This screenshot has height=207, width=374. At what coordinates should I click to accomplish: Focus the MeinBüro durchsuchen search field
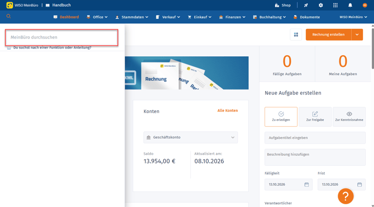[61, 37]
